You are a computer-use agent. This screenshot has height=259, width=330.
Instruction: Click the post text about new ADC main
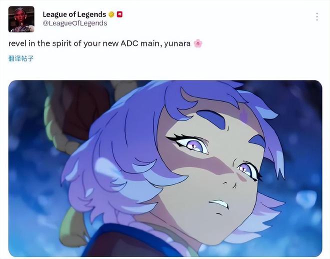point(99,43)
